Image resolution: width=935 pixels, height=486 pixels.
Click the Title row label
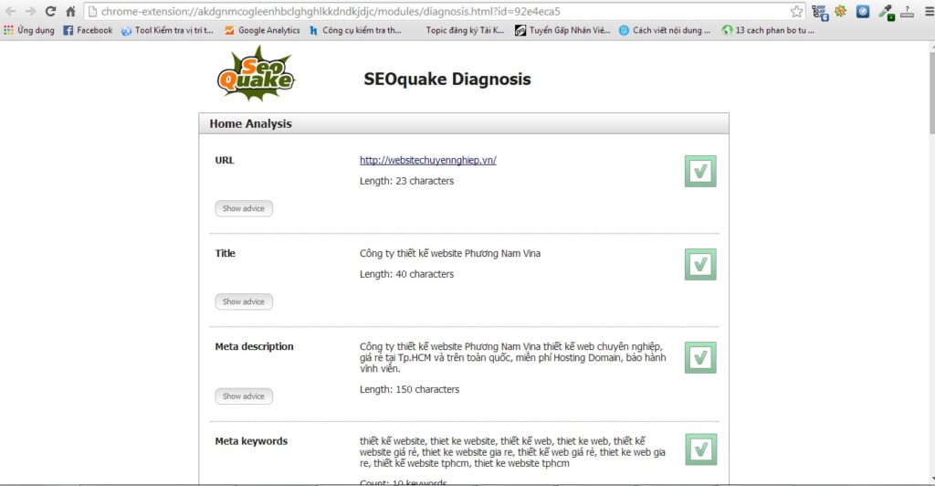(225, 253)
